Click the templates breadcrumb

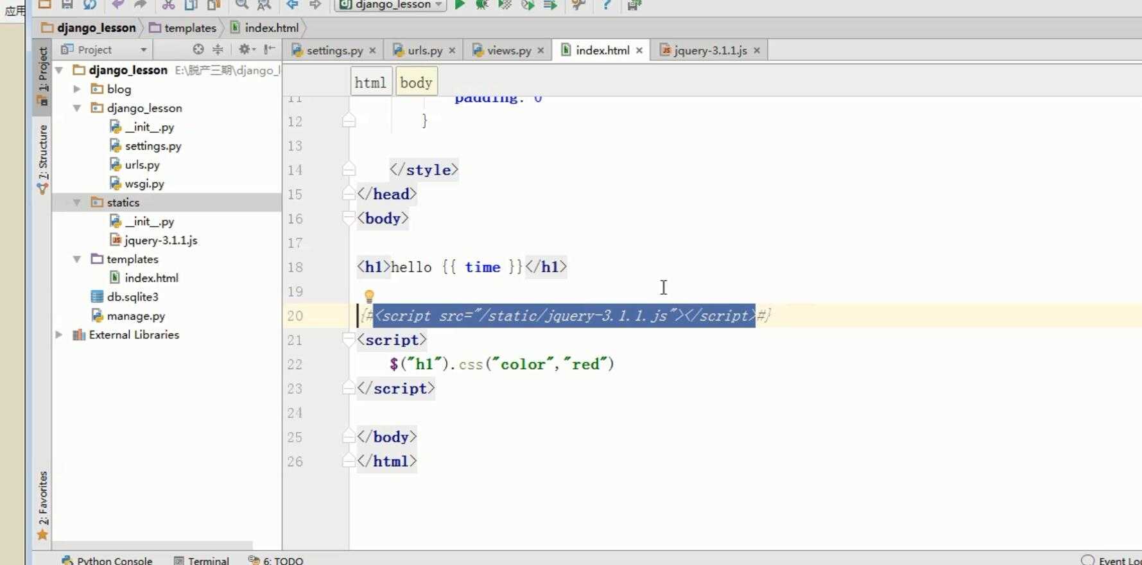click(x=183, y=28)
